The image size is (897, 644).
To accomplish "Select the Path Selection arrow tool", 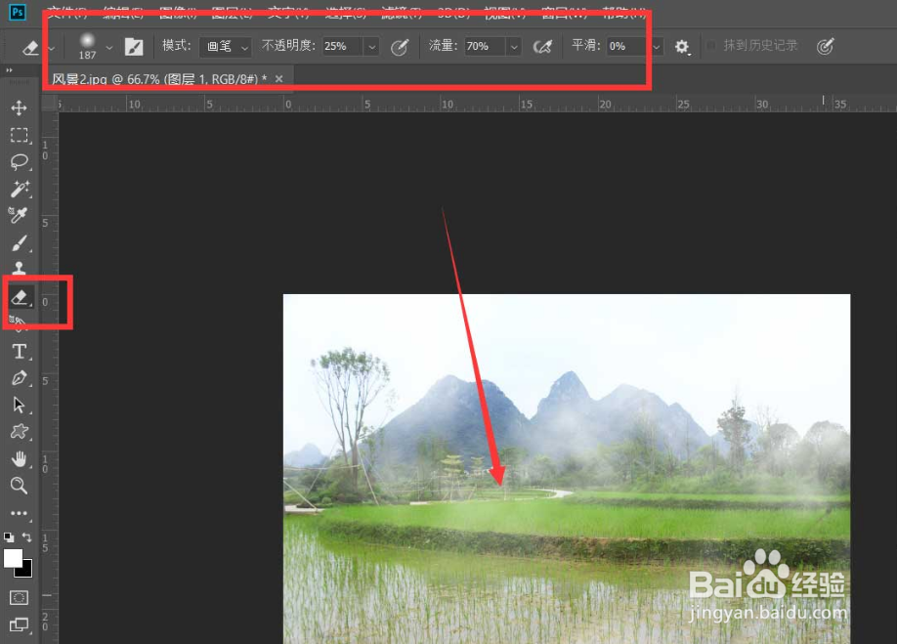I will pyautogui.click(x=19, y=405).
